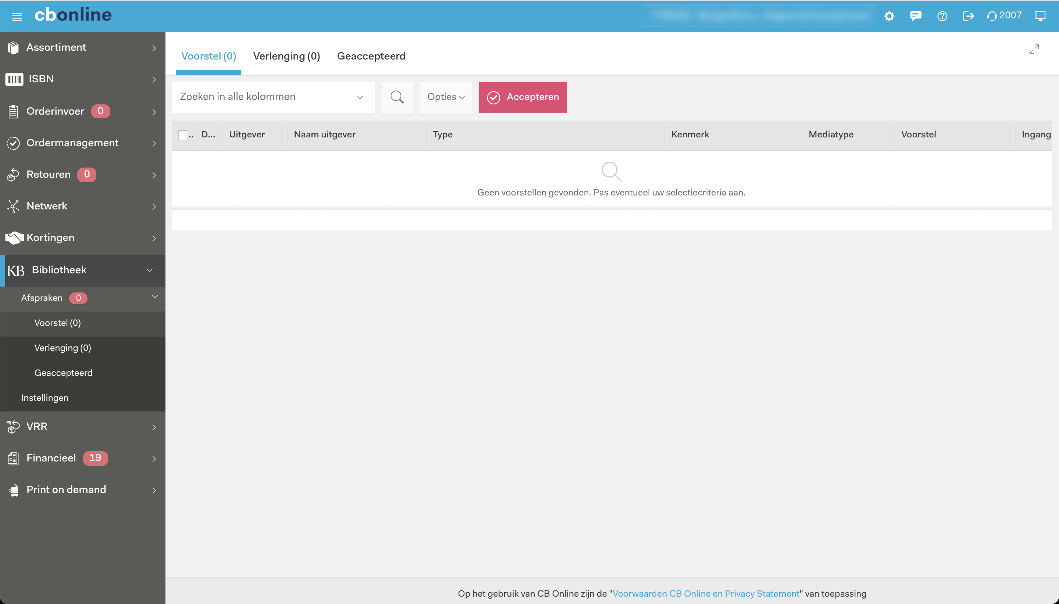The width and height of the screenshot is (1059, 604).
Task: Click the Financieel 19 badge
Action: click(x=96, y=458)
